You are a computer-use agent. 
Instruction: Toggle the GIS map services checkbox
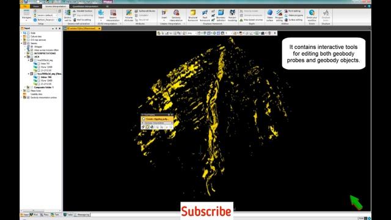(x=29, y=40)
